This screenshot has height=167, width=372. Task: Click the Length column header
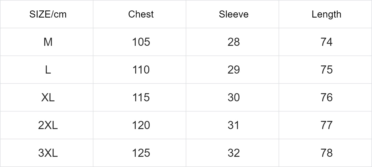click(326, 14)
